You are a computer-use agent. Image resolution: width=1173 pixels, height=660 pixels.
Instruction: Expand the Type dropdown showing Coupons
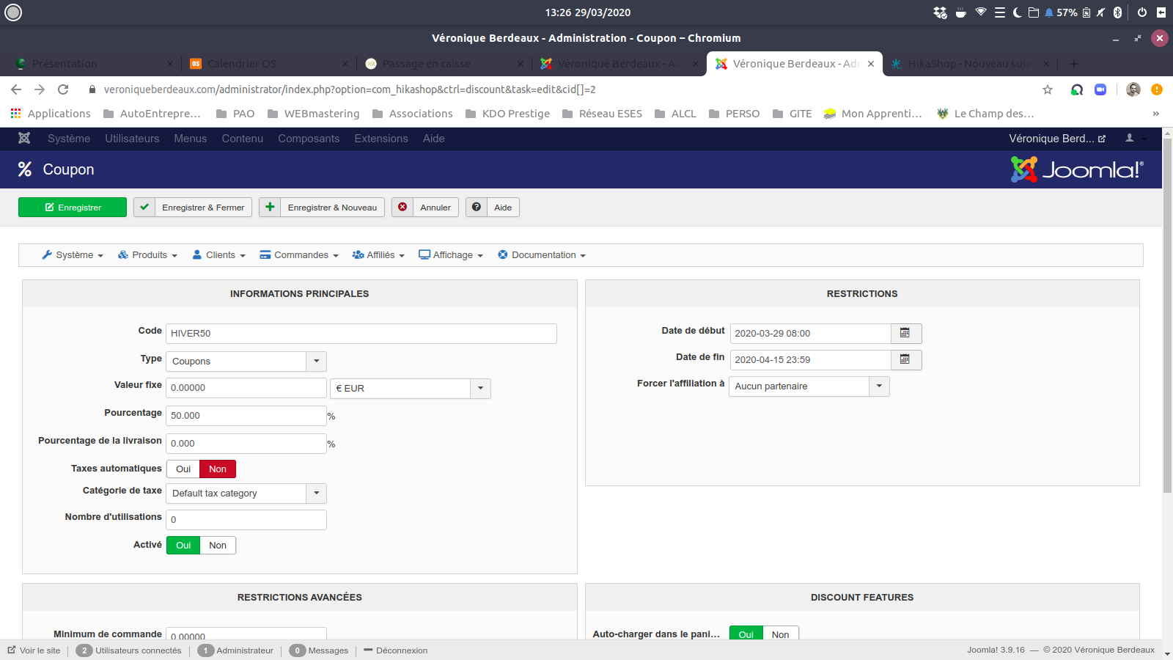coord(316,361)
